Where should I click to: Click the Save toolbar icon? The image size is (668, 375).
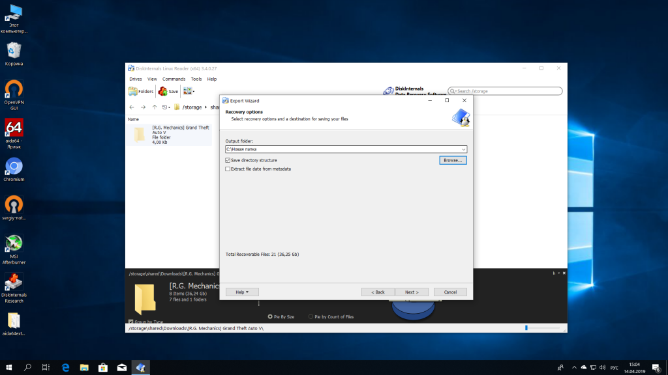tap(168, 92)
